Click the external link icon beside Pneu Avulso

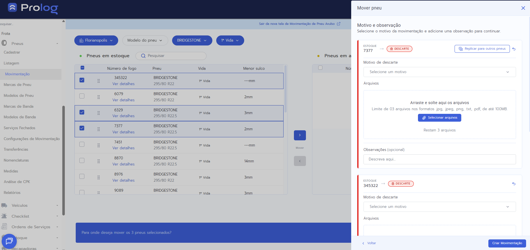click(339, 24)
